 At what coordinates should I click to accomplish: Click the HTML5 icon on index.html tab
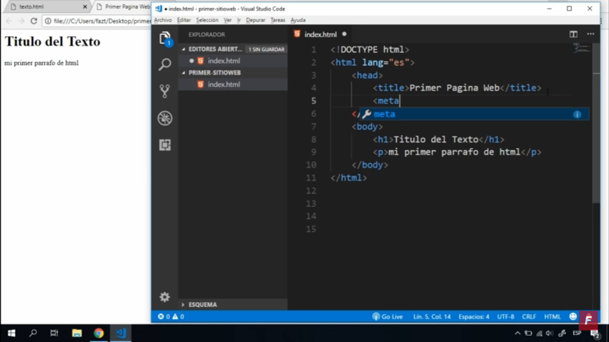tap(297, 34)
